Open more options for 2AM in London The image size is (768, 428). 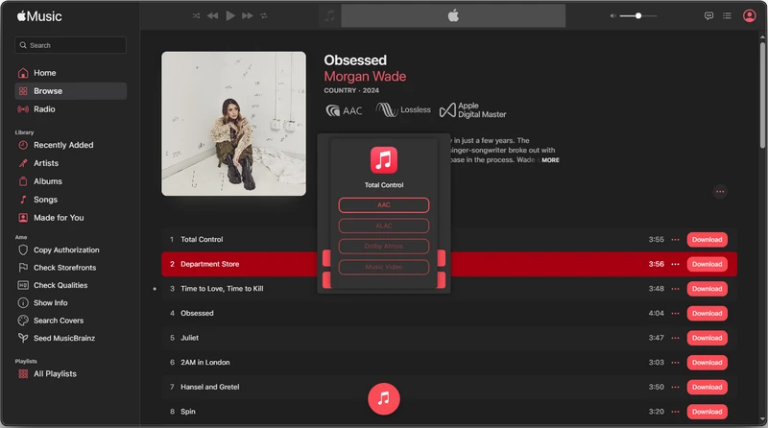(x=676, y=362)
